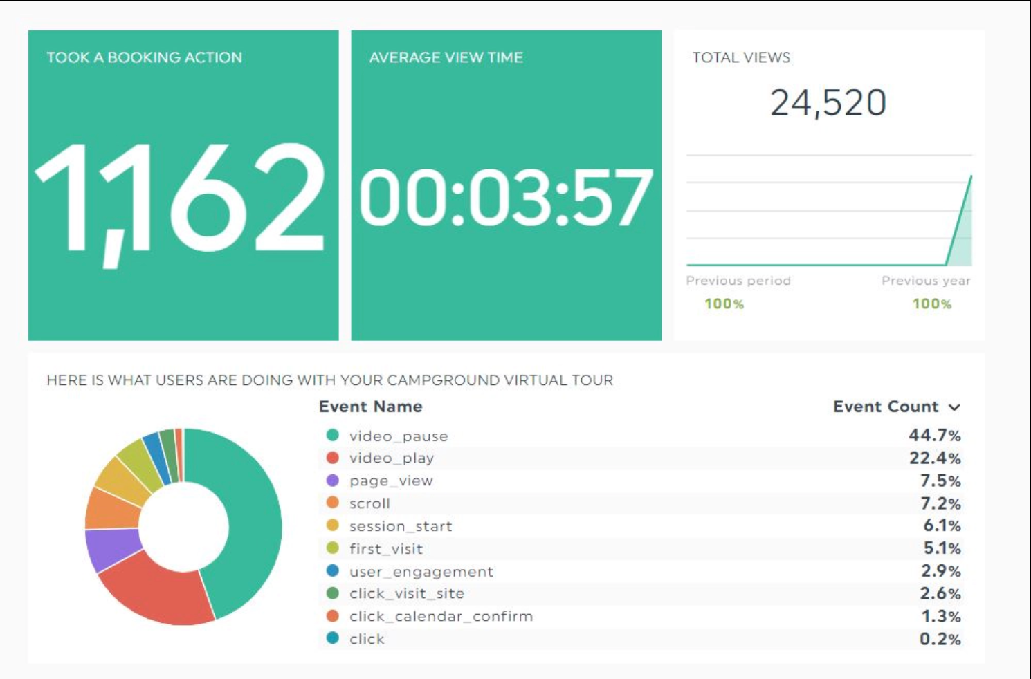Click the blue user_engagement legend dot
Image resolution: width=1031 pixels, height=679 pixels.
coord(333,570)
